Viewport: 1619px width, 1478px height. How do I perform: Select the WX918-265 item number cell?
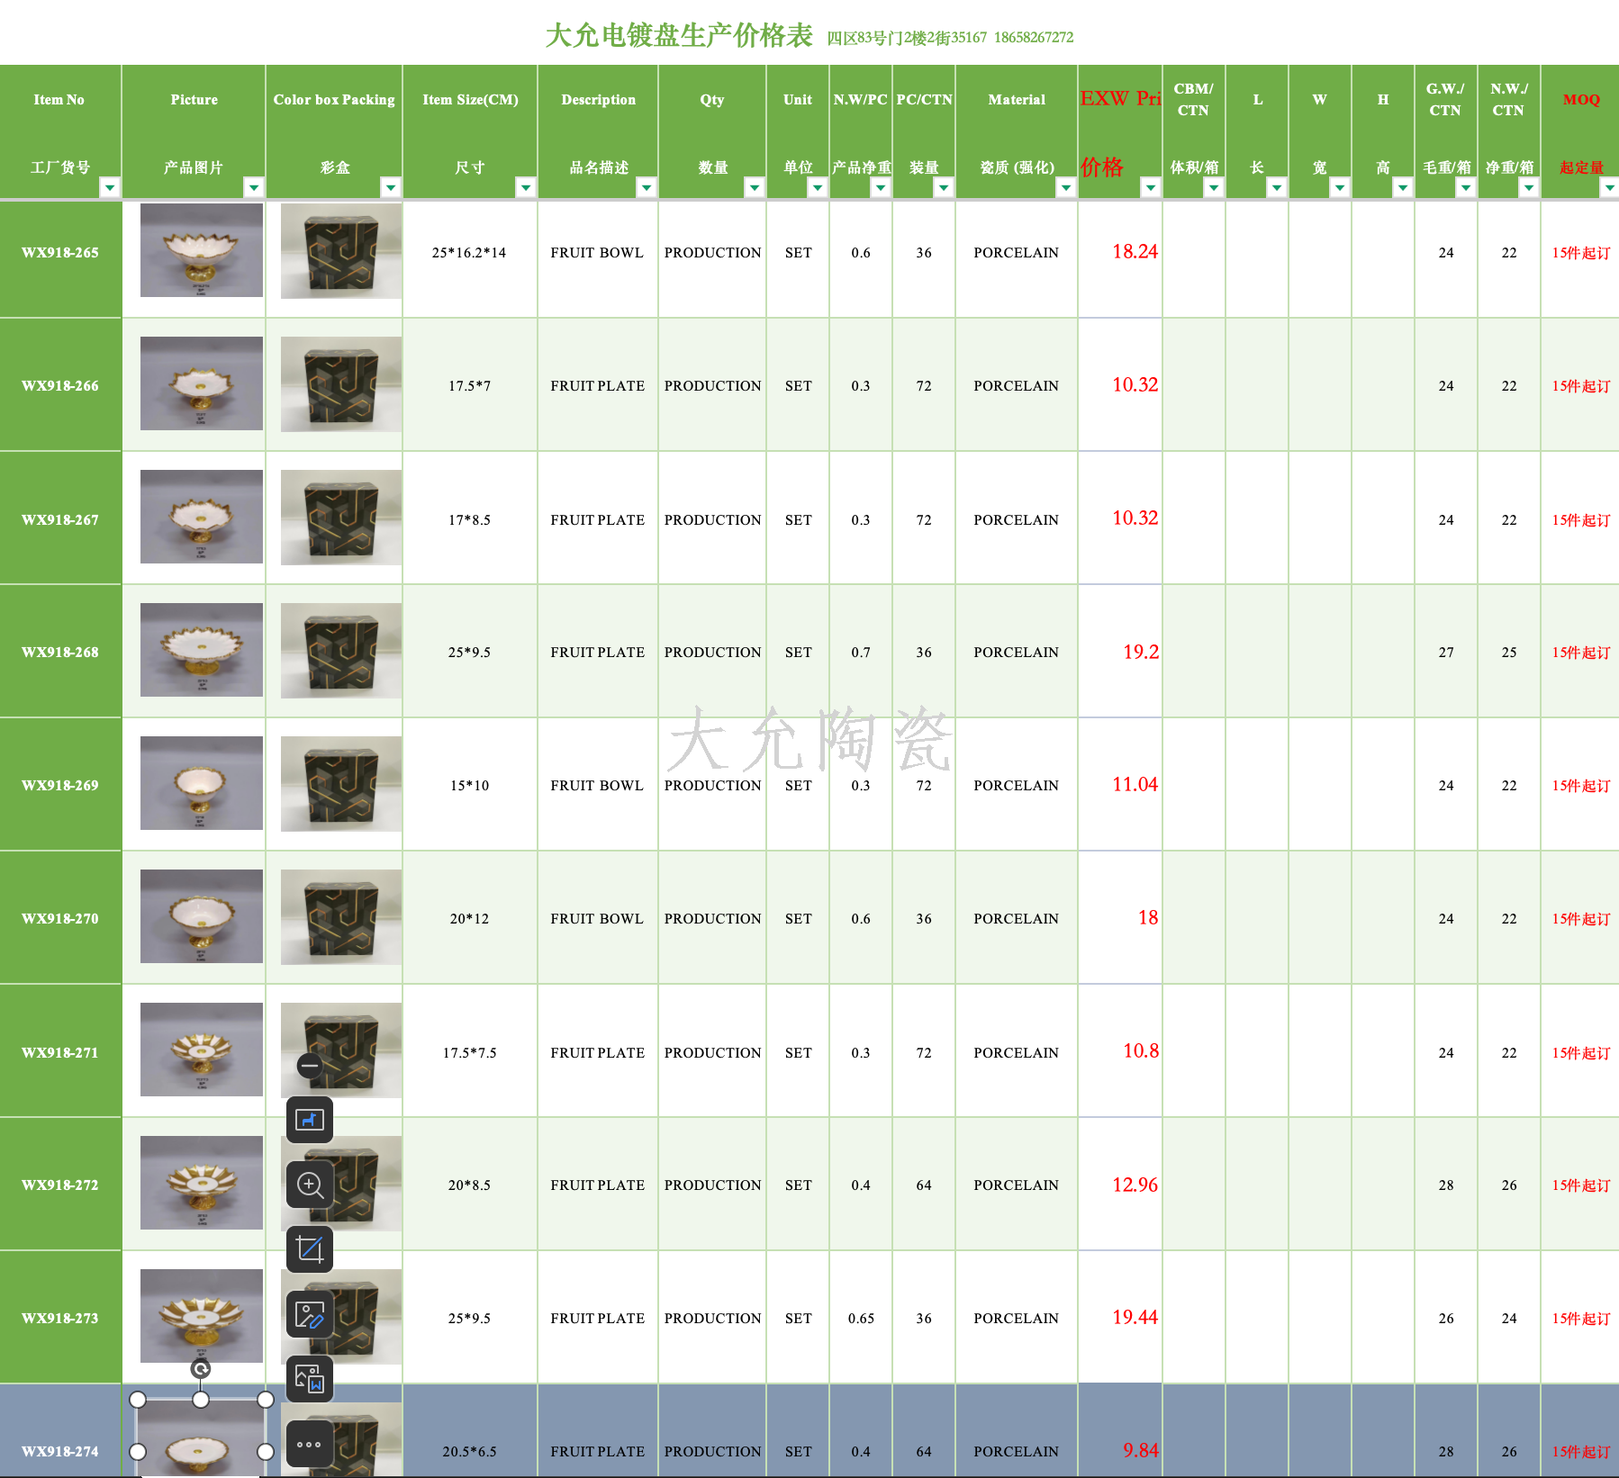point(60,253)
